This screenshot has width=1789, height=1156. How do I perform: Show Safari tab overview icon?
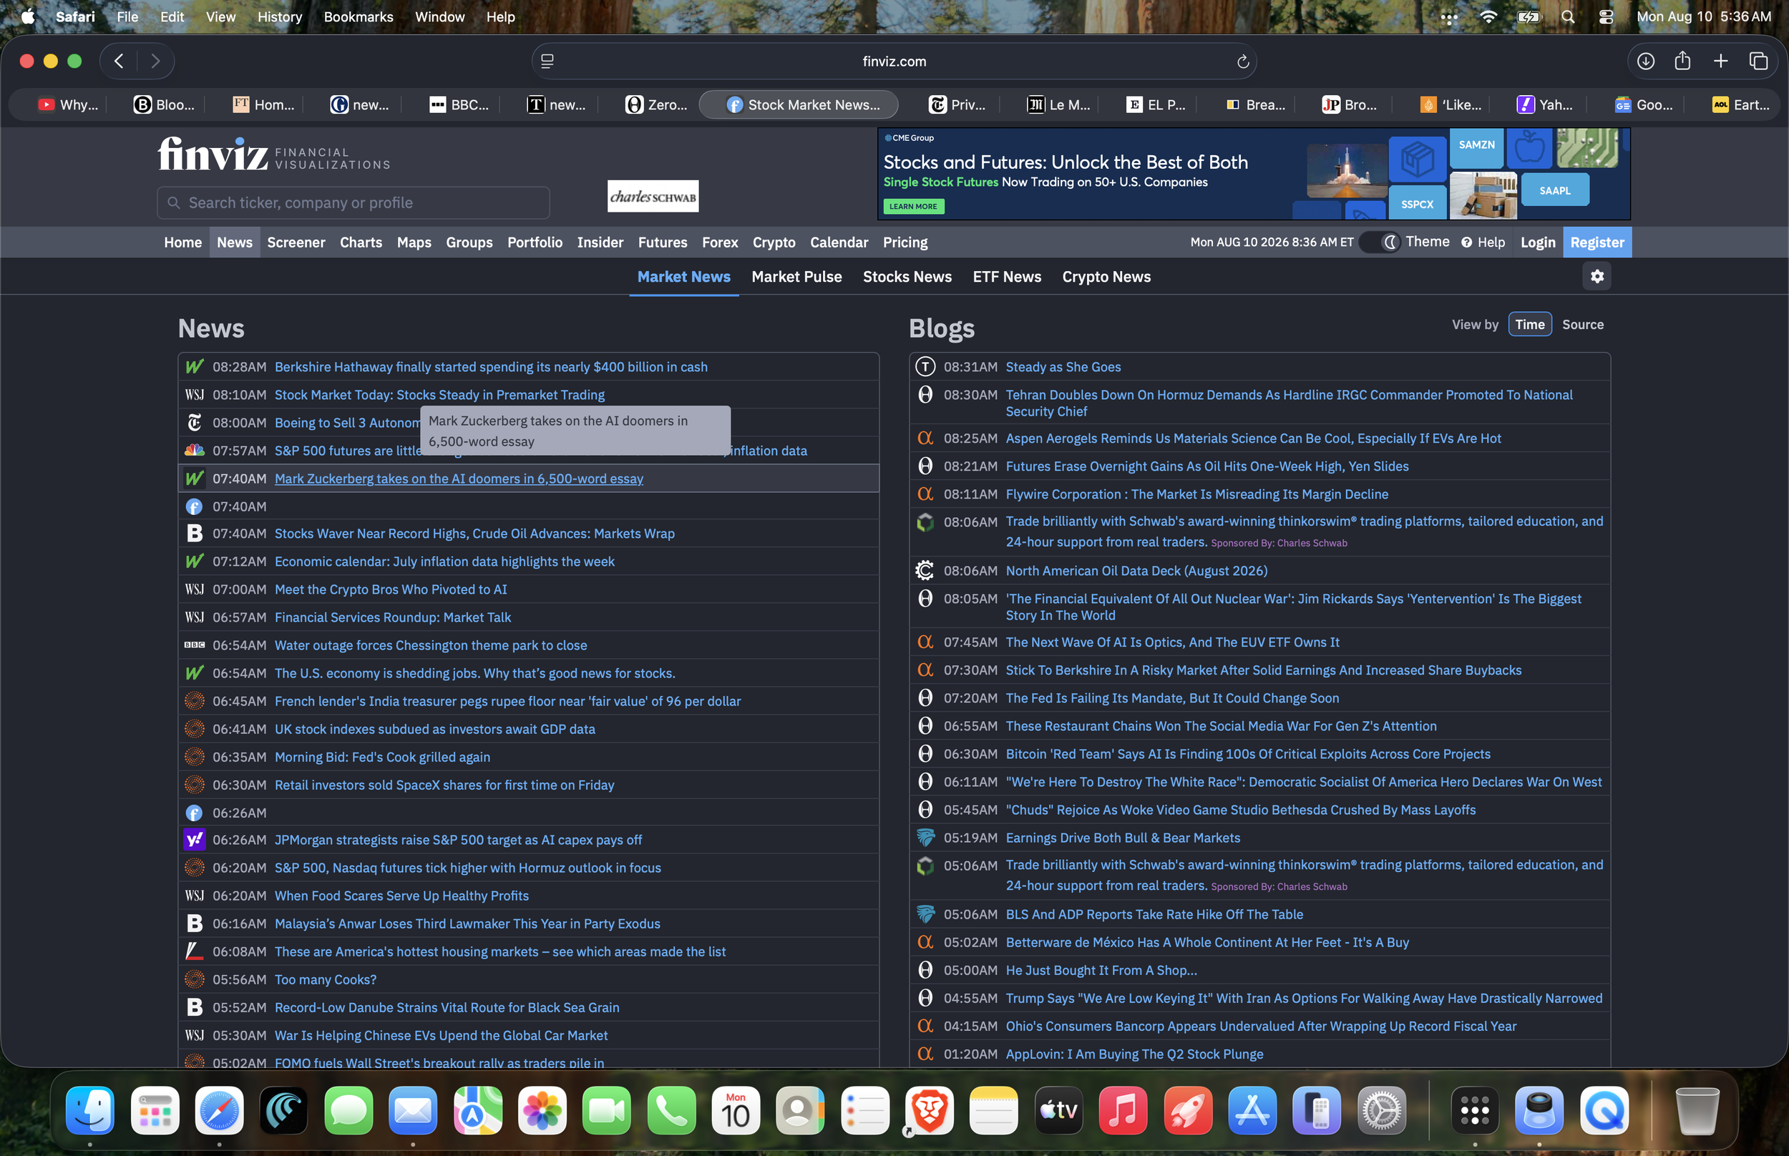[x=1758, y=62]
